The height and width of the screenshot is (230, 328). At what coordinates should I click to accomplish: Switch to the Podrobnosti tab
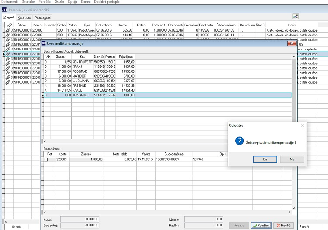[42, 18]
